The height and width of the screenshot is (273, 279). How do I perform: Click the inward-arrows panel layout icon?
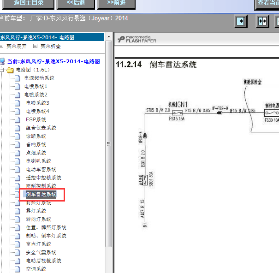tap(262, 21)
